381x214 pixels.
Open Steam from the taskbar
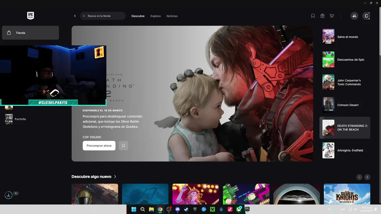[186, 209]
